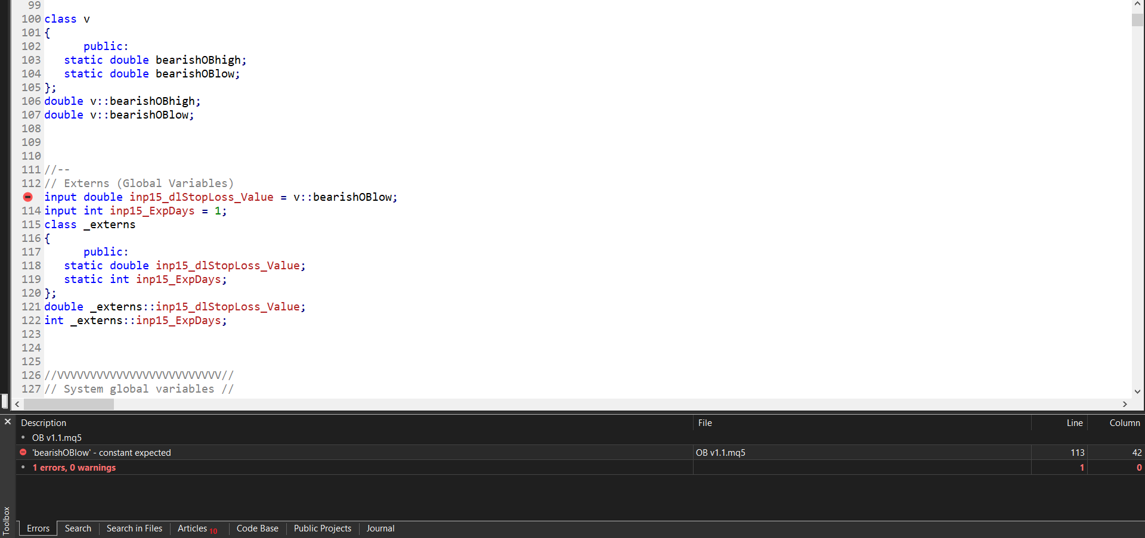Switch to the Articles tab
This screenshot has height=538, width=1145.
[197, 528]
